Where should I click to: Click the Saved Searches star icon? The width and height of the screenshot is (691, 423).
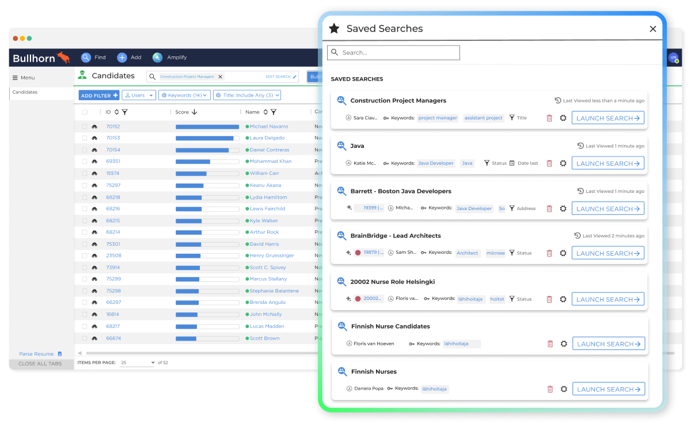coord(334,28)
